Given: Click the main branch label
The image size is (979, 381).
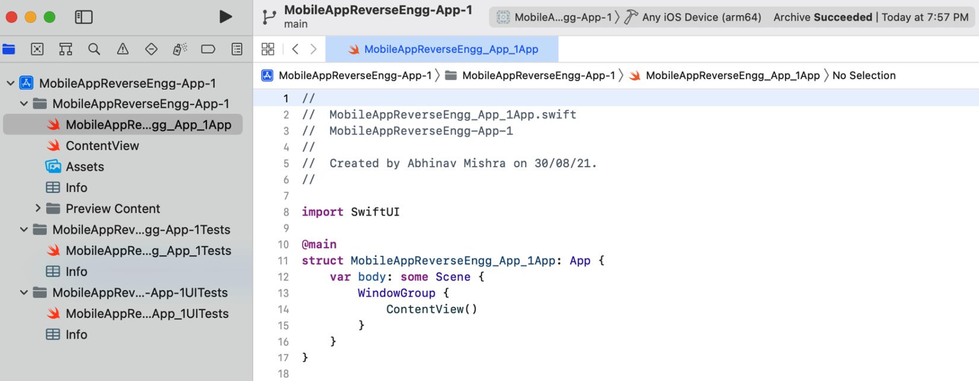Looking at the screenshot, I should (295, 24).
